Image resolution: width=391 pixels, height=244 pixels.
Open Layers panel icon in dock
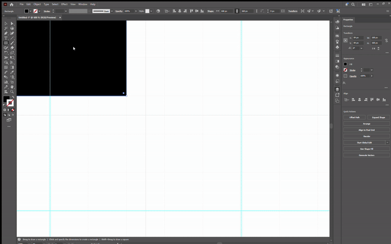coord(337,89)
